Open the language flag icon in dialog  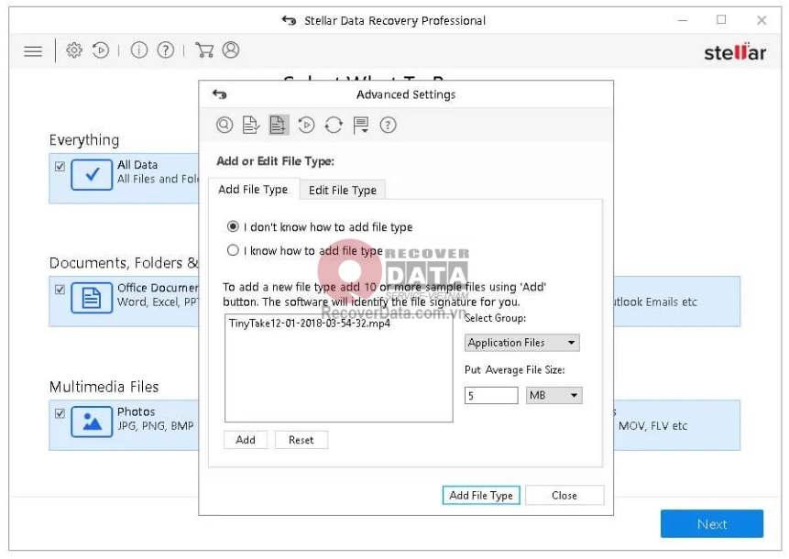pyautogui.click(x=361, y=125)
